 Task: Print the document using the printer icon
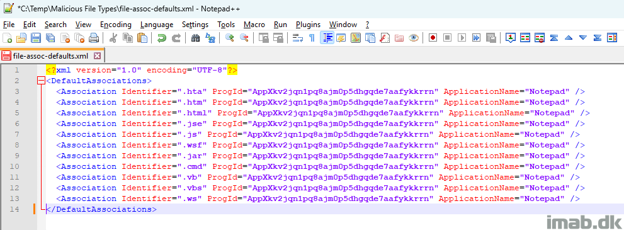point(94,38)
